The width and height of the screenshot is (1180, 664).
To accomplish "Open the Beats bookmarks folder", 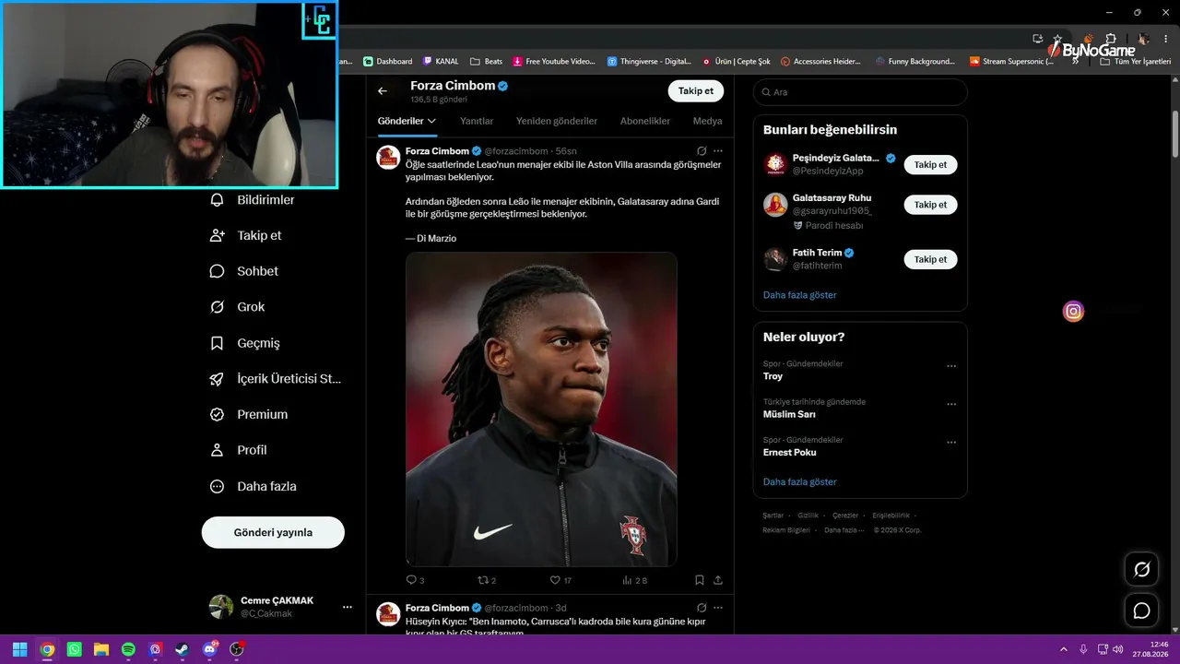I will 487,62.
